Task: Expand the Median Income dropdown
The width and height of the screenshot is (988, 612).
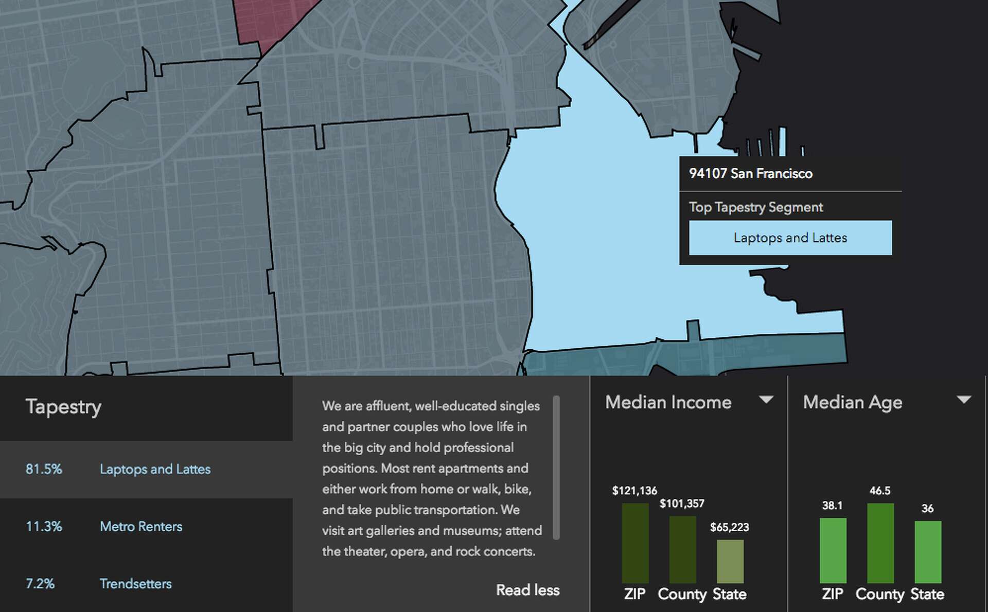Action: (x=768, y=399)
